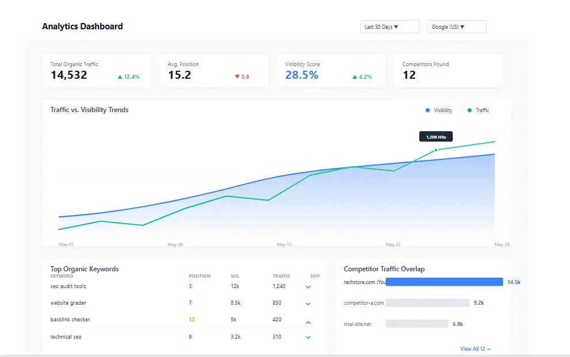Click the rival-site.net label

[x=358, y=324]
